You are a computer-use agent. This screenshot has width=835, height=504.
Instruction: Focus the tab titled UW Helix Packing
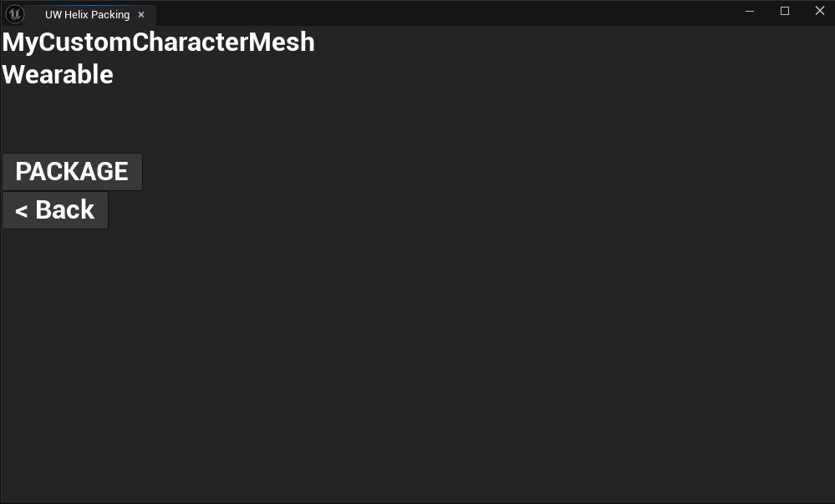[x=87, y=15]
